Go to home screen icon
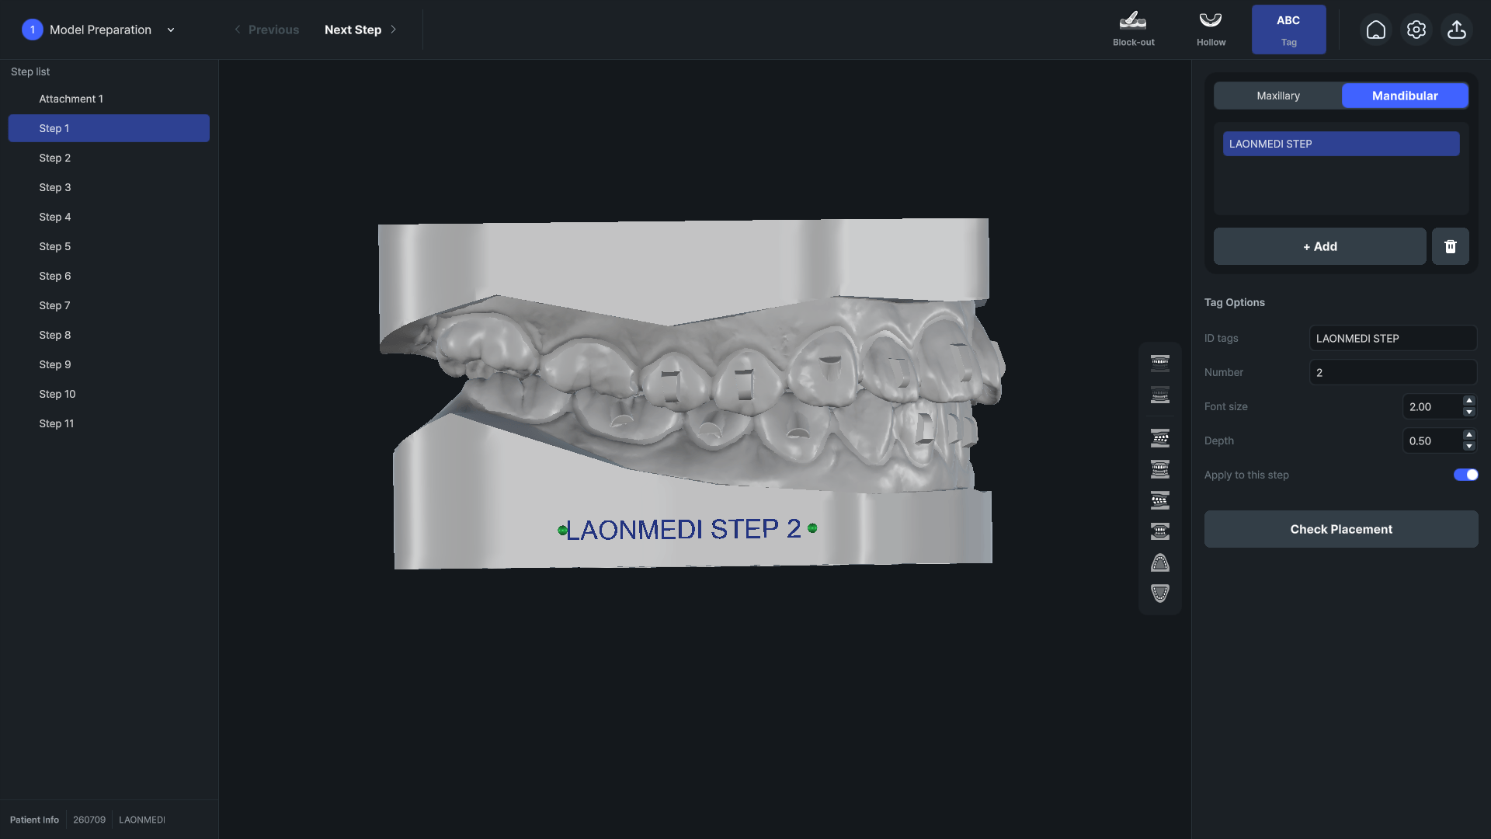Screen dimensions: 1491x839 (1375, 30)
